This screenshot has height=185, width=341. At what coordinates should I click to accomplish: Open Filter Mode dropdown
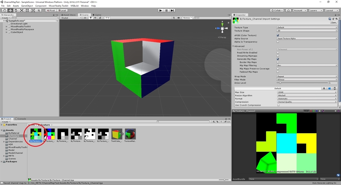[x=307, y=80]
